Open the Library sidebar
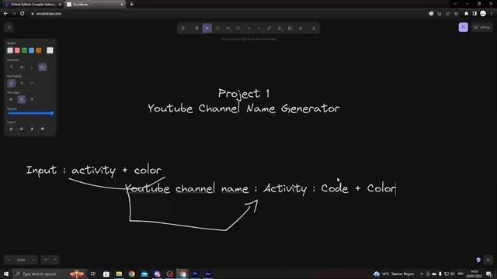Screen dimensions: 497x279 [x=481, y=28]
